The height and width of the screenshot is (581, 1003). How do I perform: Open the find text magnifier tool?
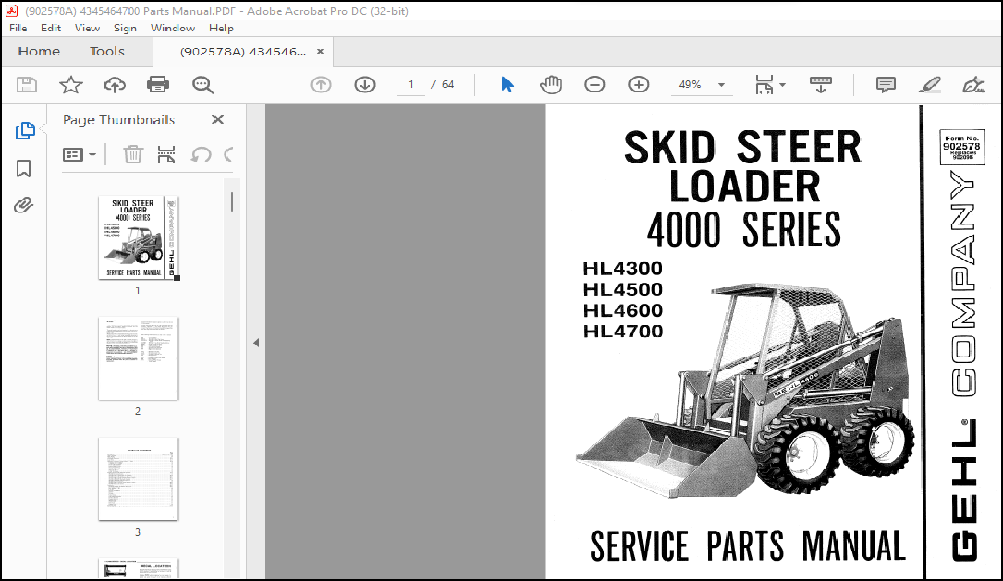202,84
